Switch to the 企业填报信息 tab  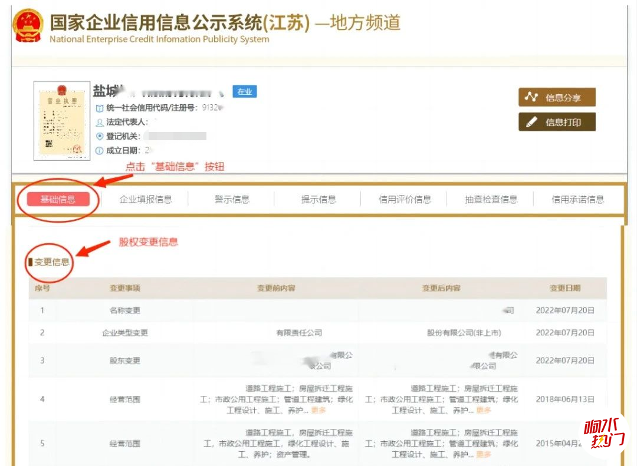coord(146,199)
